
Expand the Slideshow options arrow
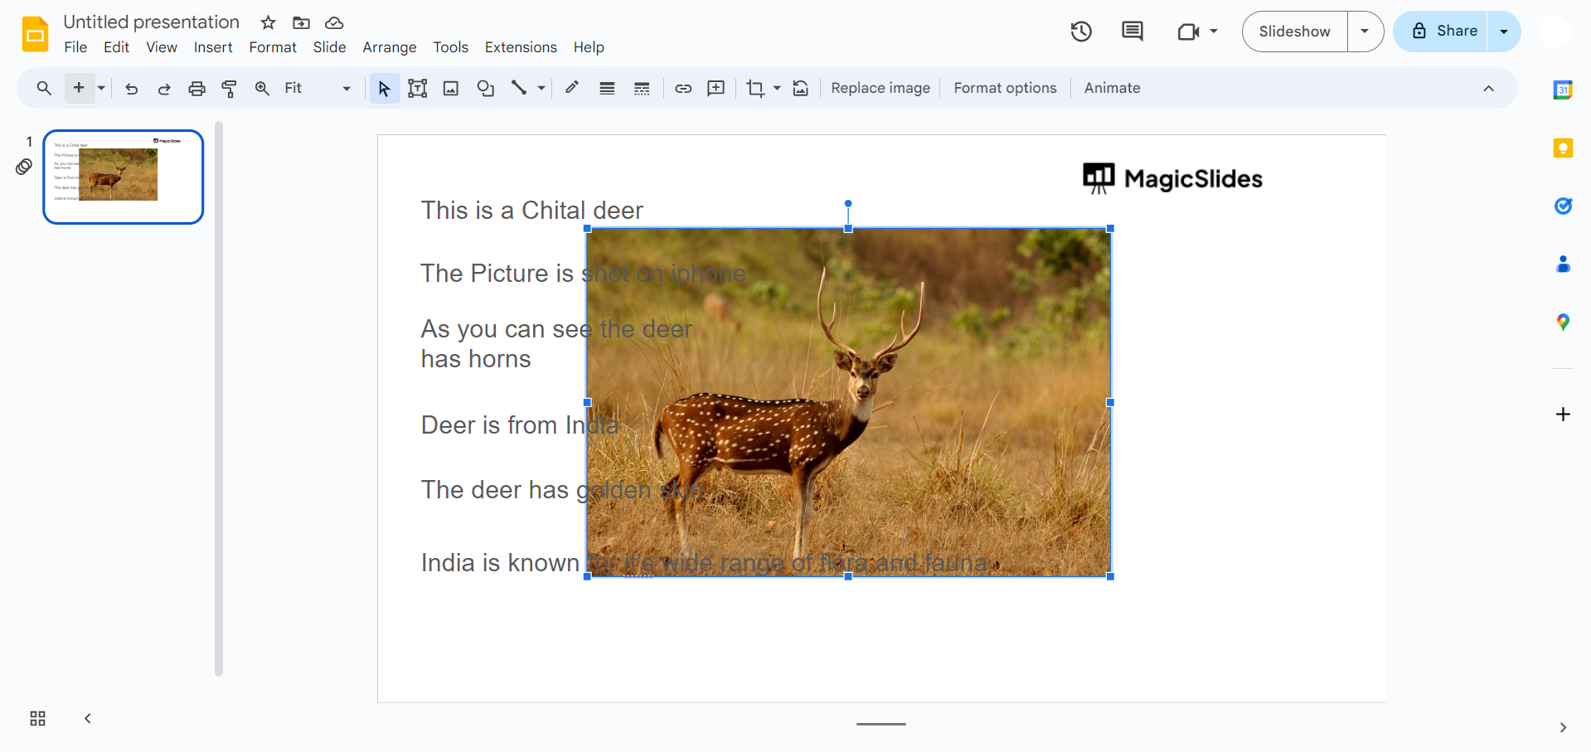click(1365, 32)
